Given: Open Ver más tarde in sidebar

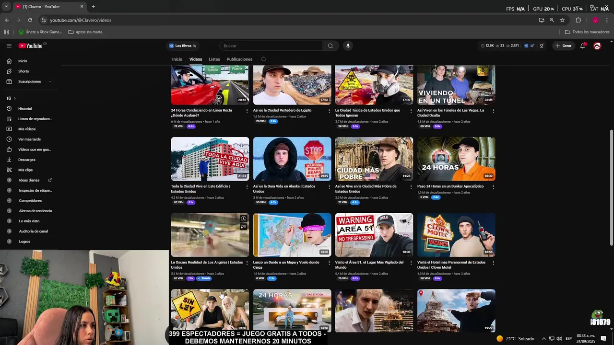Looking at the screenshot, I should (x=29, y=139).
